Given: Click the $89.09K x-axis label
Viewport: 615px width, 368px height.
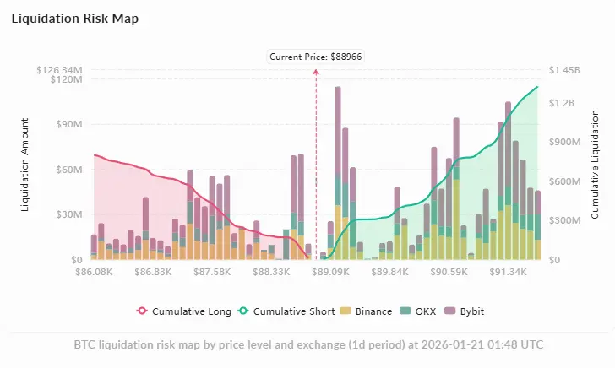Looking at the screenshot, I should click(330, 272).
